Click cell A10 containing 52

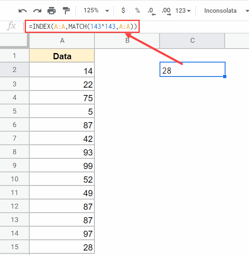(x=62, y=179)
